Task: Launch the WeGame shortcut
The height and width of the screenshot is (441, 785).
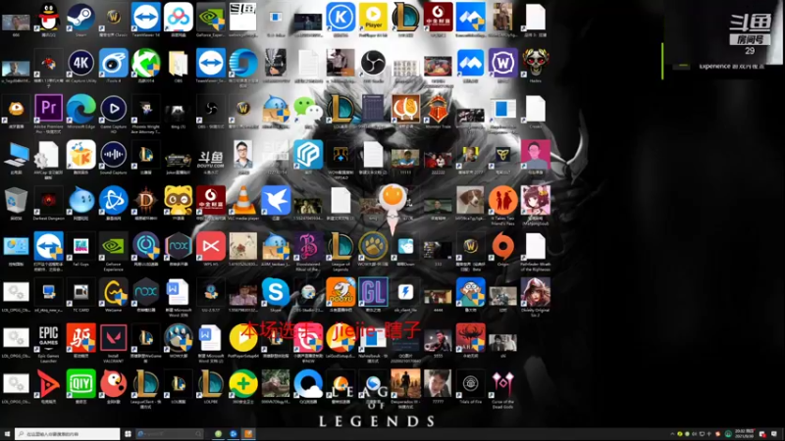Action: pyautogui.click(x=114, y=292)
